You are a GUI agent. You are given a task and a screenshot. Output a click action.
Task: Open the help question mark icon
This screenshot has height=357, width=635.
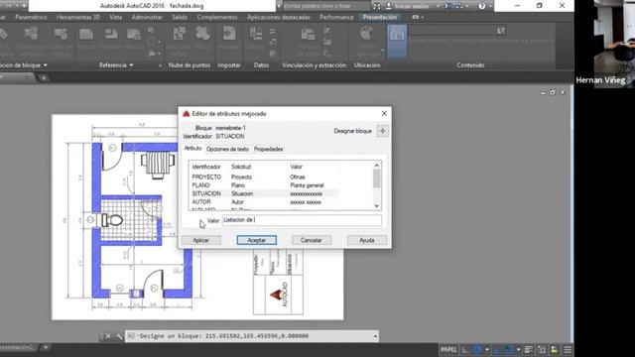coord(481,6)
